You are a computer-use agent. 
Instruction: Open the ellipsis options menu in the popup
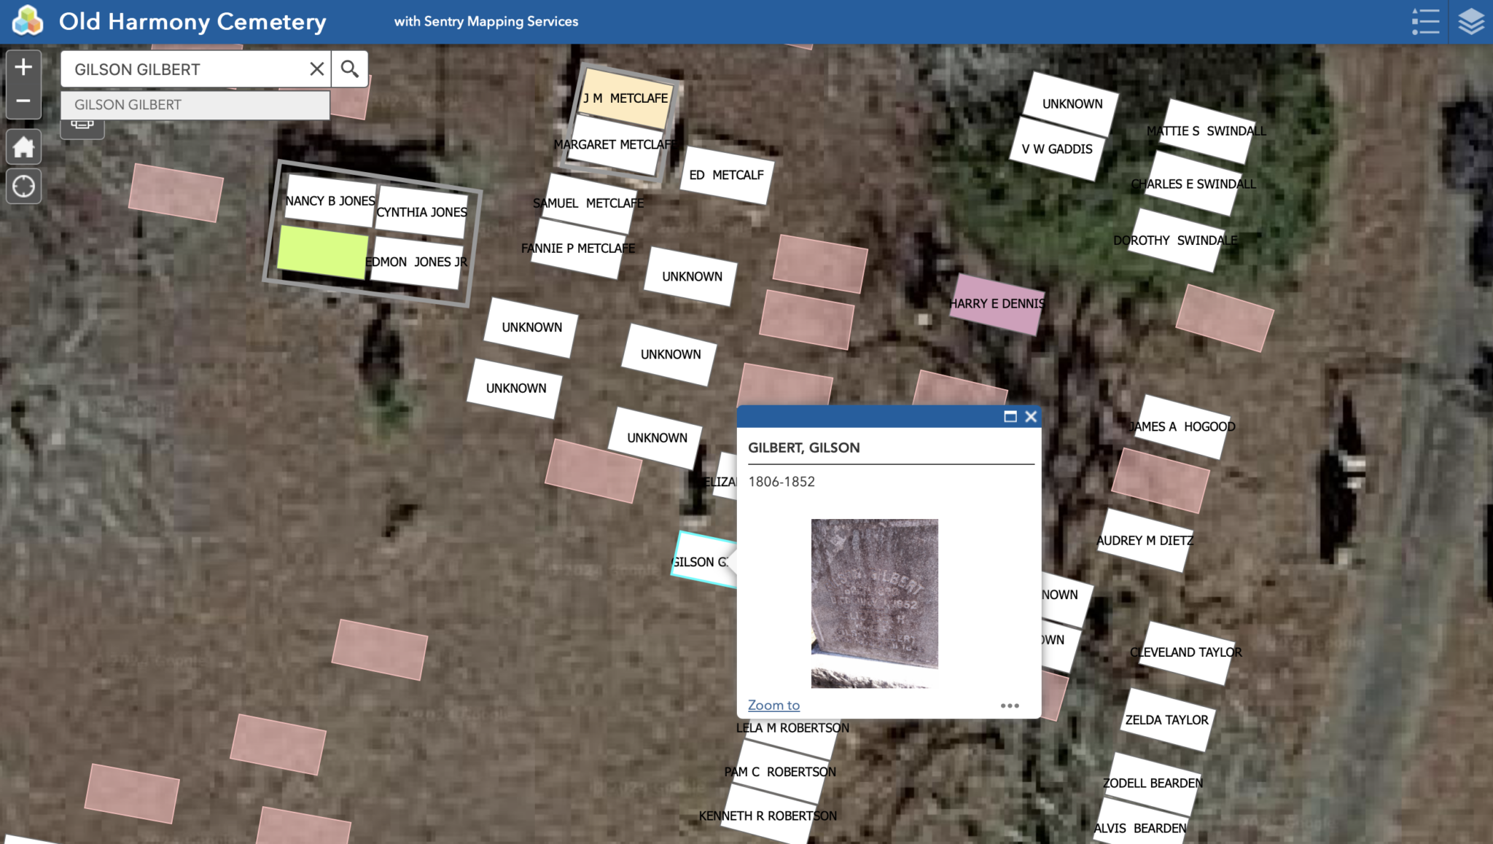1010,706
